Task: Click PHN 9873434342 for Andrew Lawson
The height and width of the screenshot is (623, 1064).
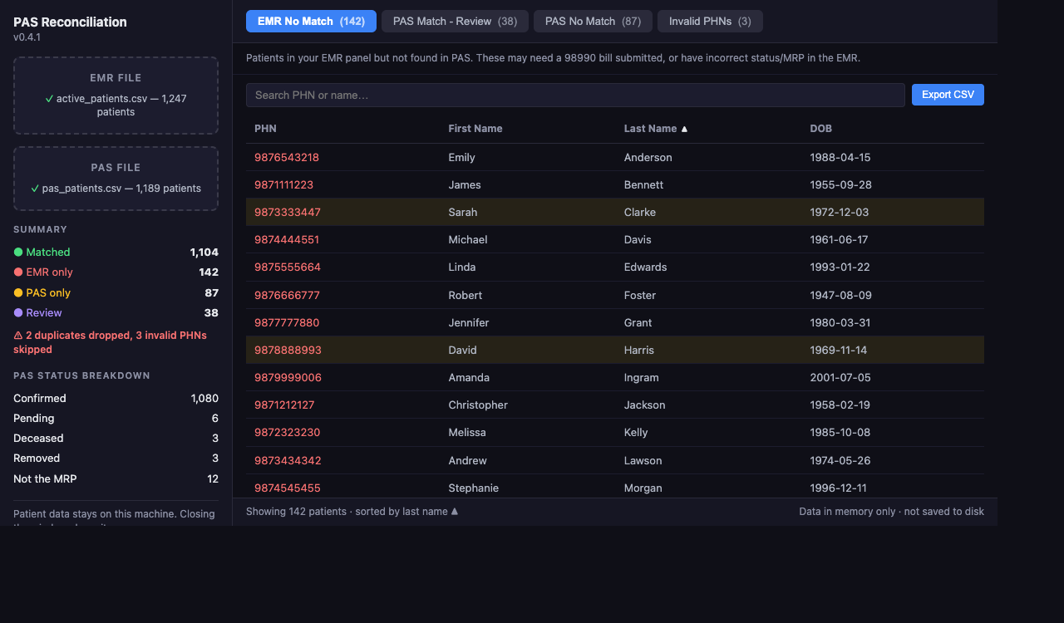Action: (288, 460)
